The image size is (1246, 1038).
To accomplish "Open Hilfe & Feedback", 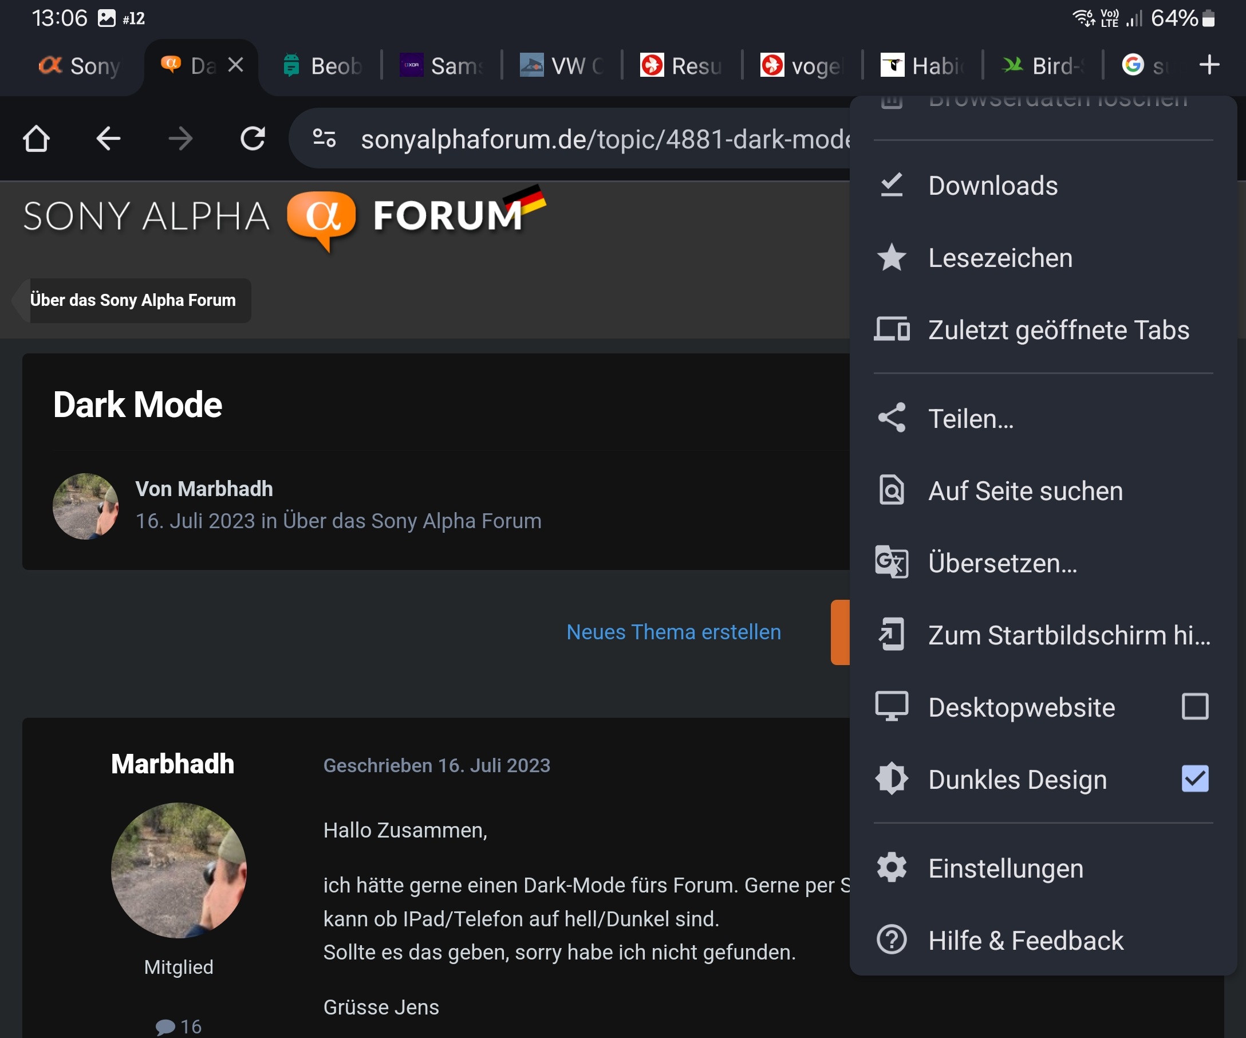I will click(1026, 941).
